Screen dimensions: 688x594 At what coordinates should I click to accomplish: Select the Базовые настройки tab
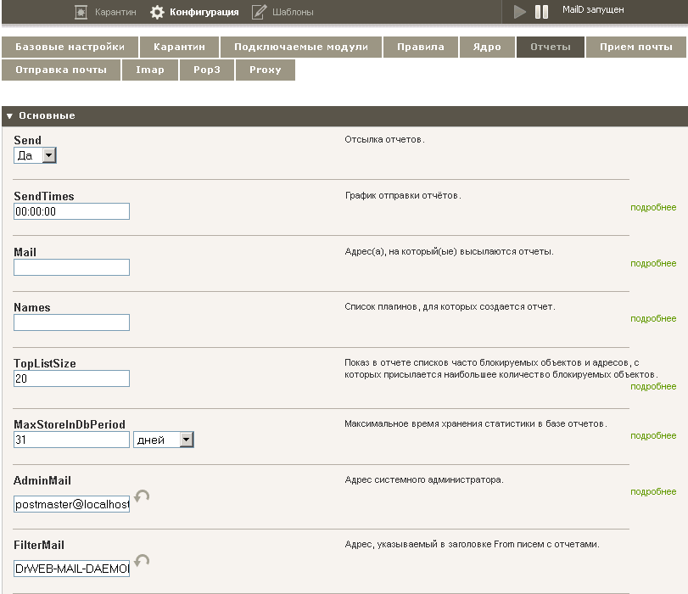70,47
